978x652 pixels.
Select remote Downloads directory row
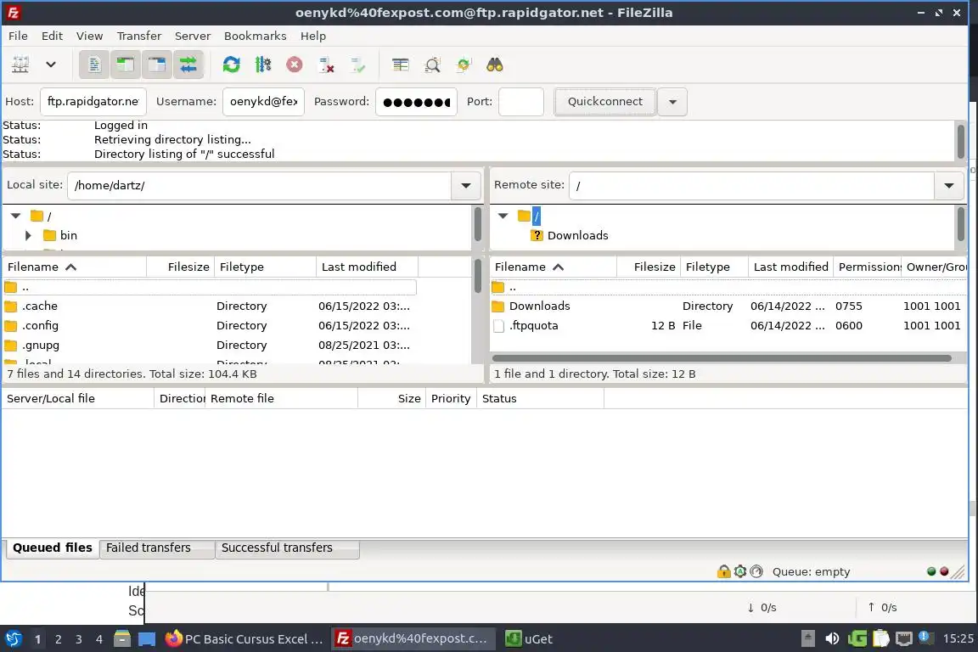[x=728, y=306]
